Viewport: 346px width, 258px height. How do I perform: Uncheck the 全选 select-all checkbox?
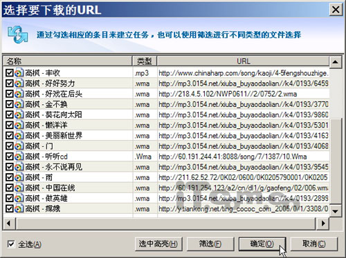point(11,244)
